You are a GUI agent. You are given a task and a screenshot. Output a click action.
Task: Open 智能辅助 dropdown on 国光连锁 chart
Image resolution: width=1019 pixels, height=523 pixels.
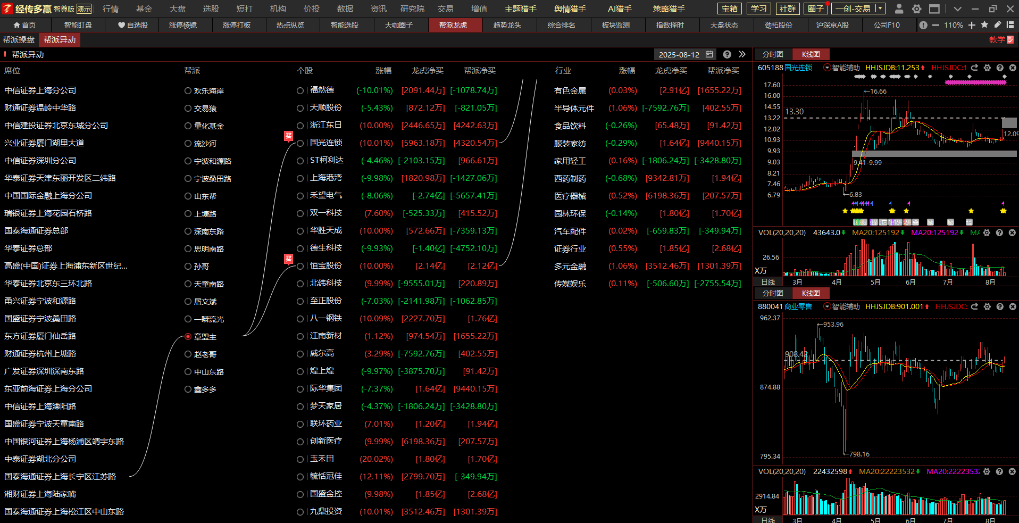[x=827, y=68]
